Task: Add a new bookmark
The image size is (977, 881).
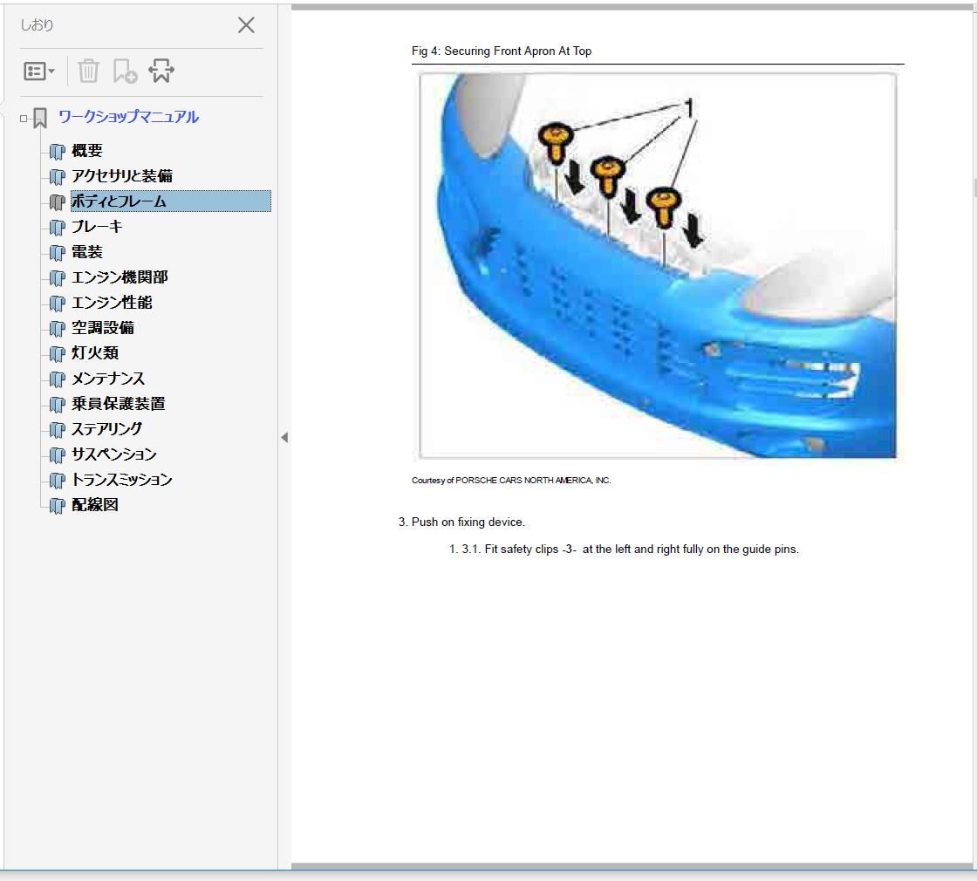Action: click(125, 71)
